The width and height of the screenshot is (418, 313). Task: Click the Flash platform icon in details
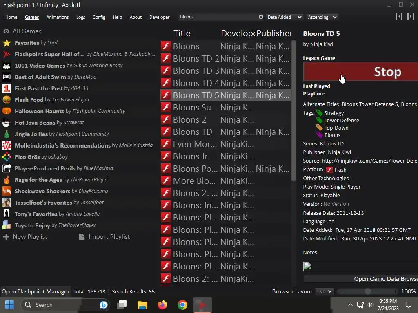coord(329,170)
